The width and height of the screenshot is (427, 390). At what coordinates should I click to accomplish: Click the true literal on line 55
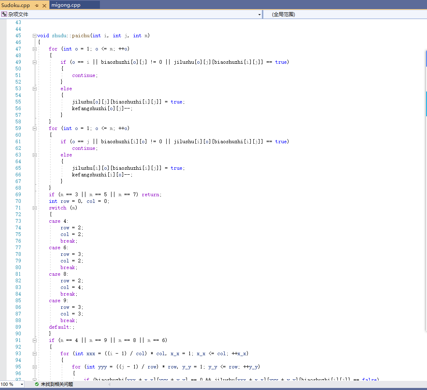pos(177,102)
